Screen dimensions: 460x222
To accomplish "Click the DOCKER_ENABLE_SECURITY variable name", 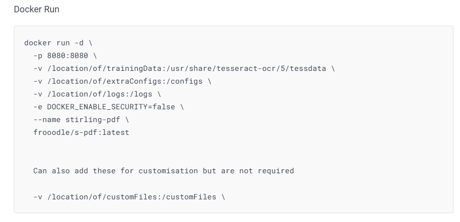I will click(97, 107).
